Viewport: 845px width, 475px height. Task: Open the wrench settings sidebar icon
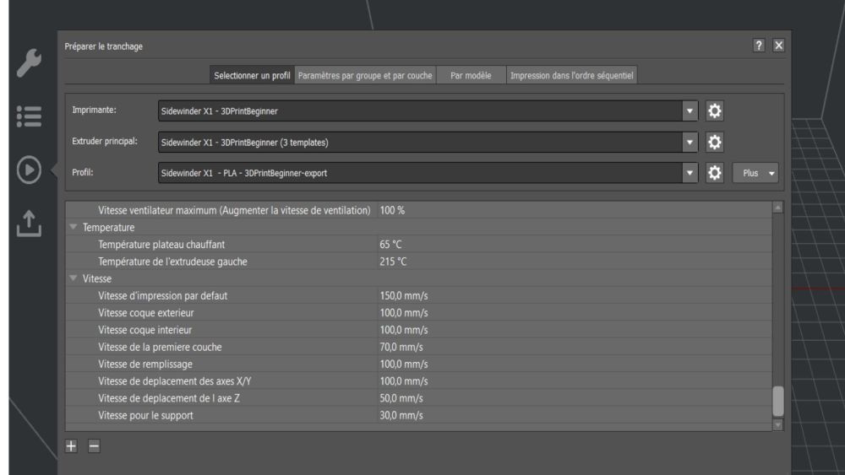(x=29, y=63)
